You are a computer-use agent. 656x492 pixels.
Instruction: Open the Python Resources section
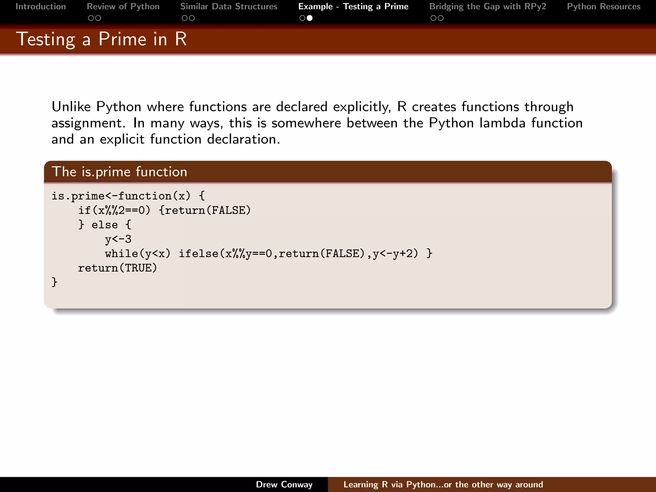[x=603, y=7]
